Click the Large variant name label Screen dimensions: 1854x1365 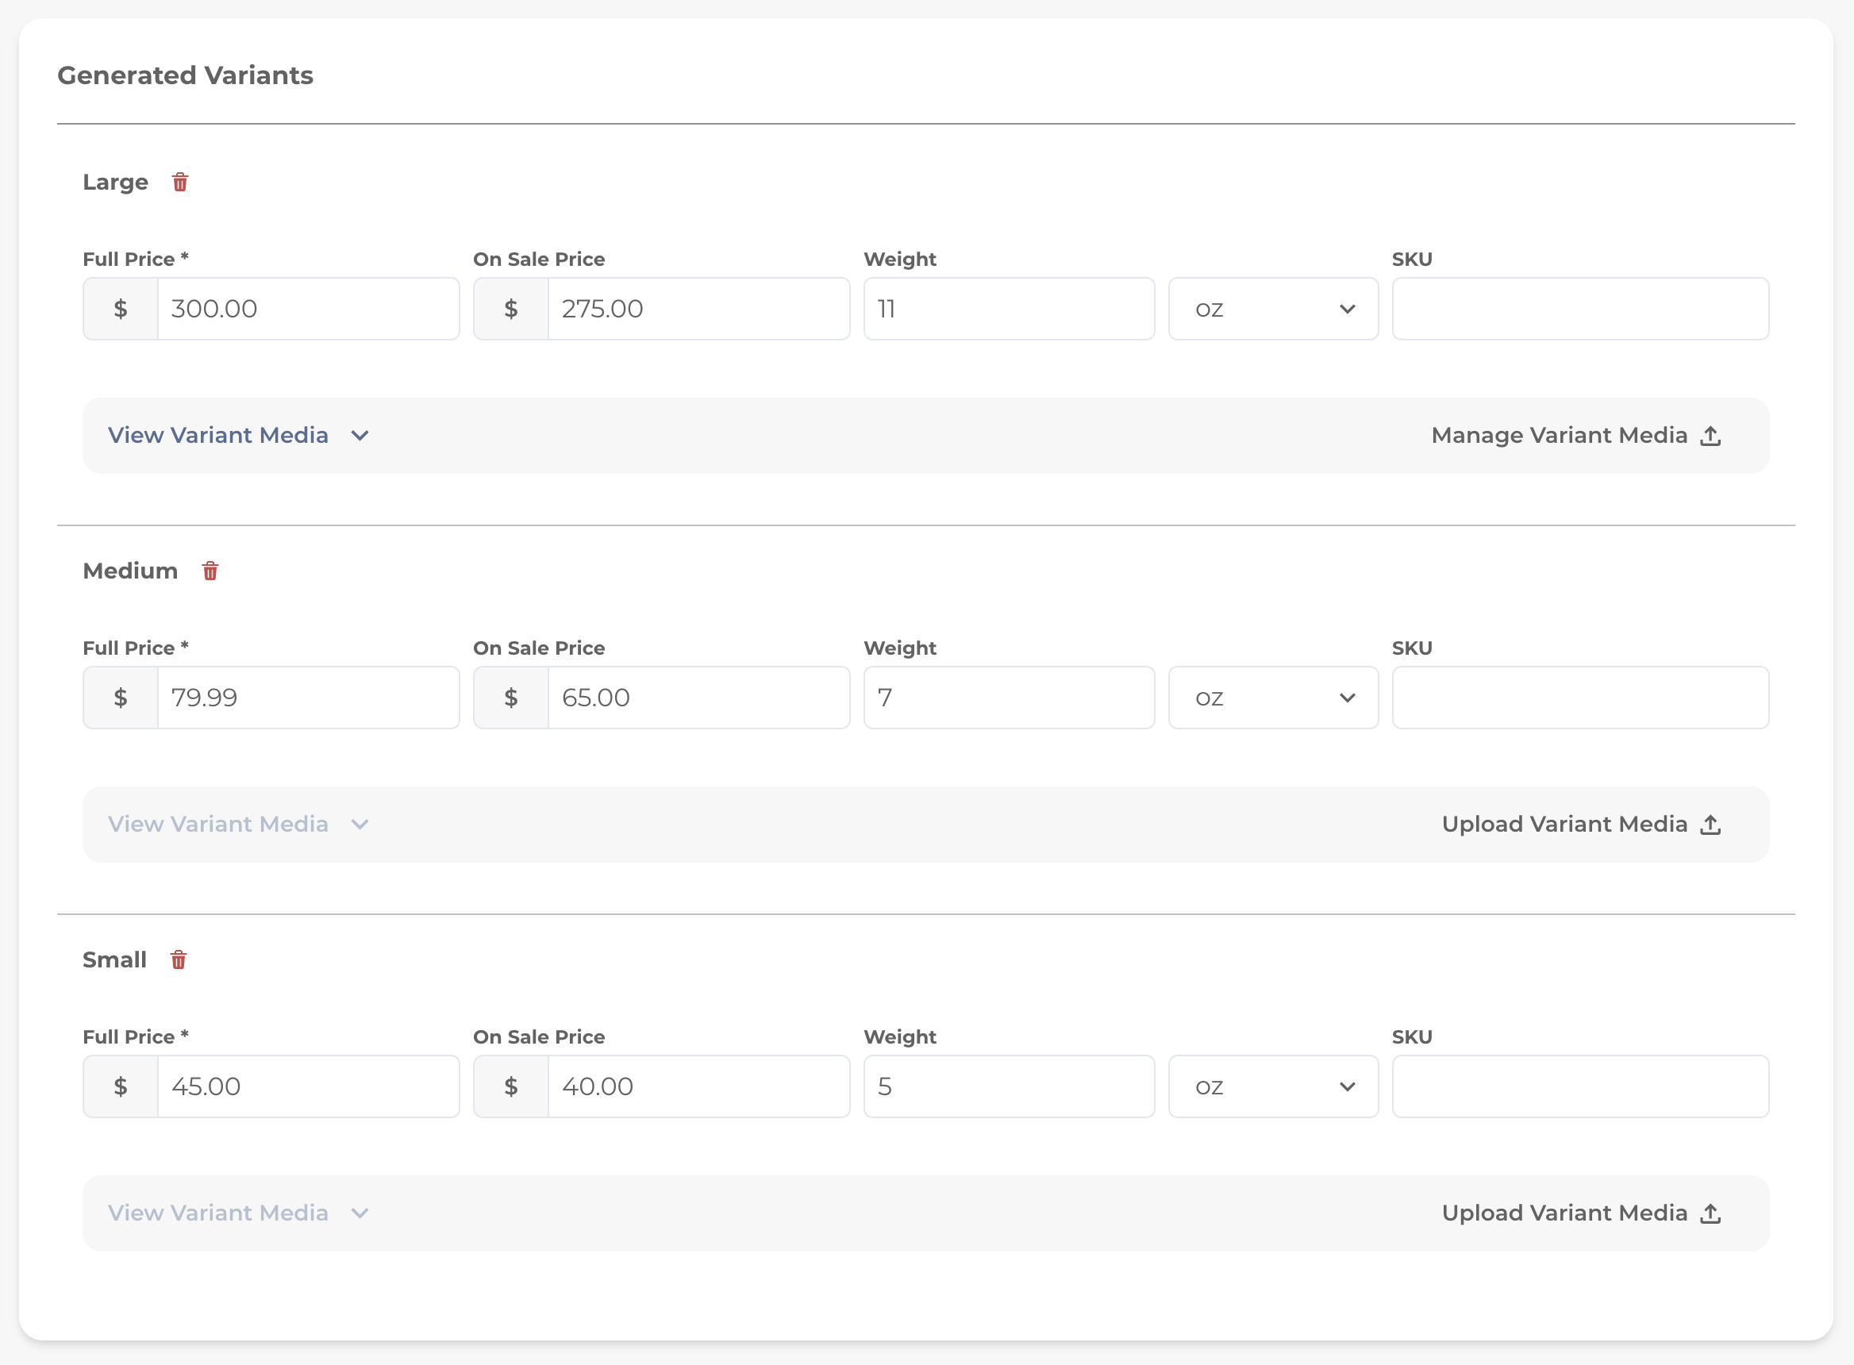(116, 182)
